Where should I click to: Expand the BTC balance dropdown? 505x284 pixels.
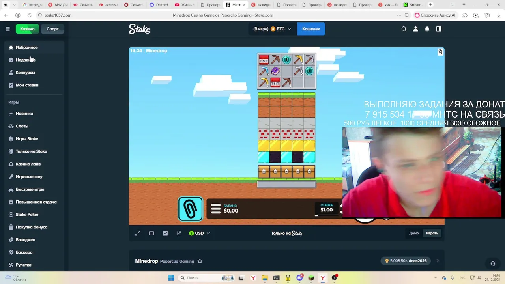272,29
